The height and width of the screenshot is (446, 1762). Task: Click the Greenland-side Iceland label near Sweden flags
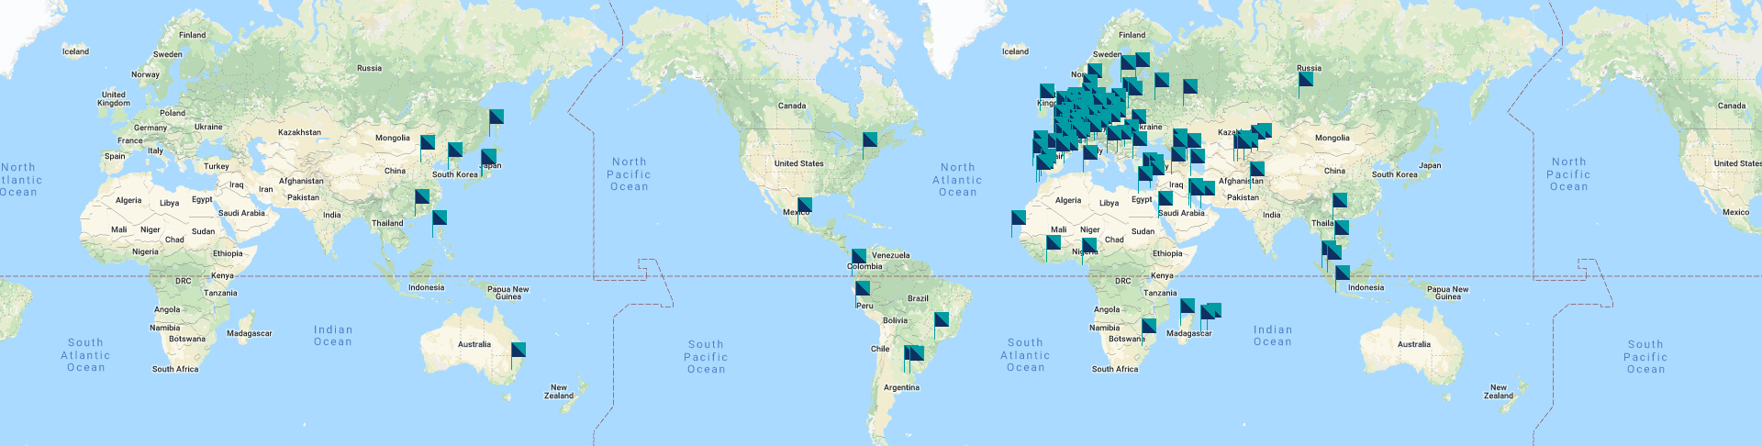1015,51
